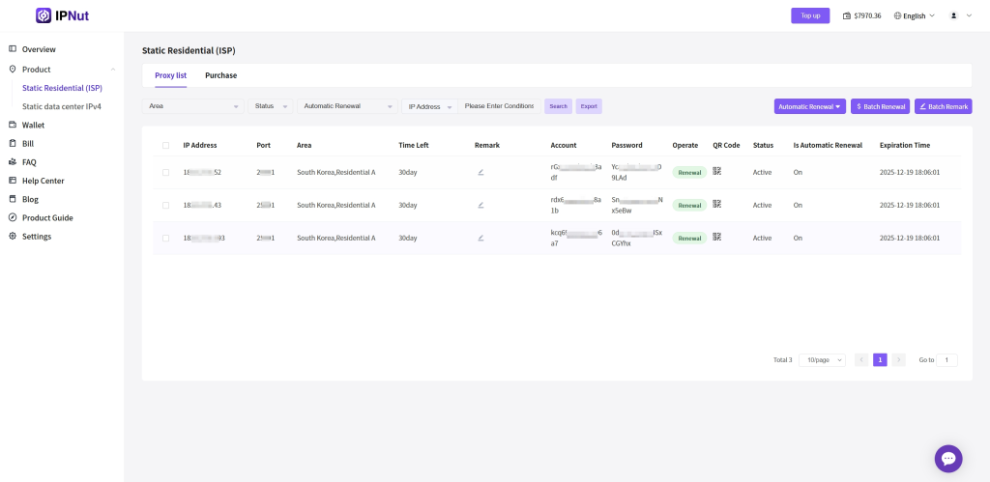The width and height of the screenshot is (990, 482).
Task: Click QR code icon in first proxy row
Action: click(x=717, y=172)
